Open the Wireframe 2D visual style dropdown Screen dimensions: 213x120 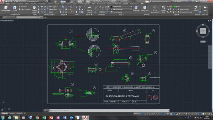(121, 7)
